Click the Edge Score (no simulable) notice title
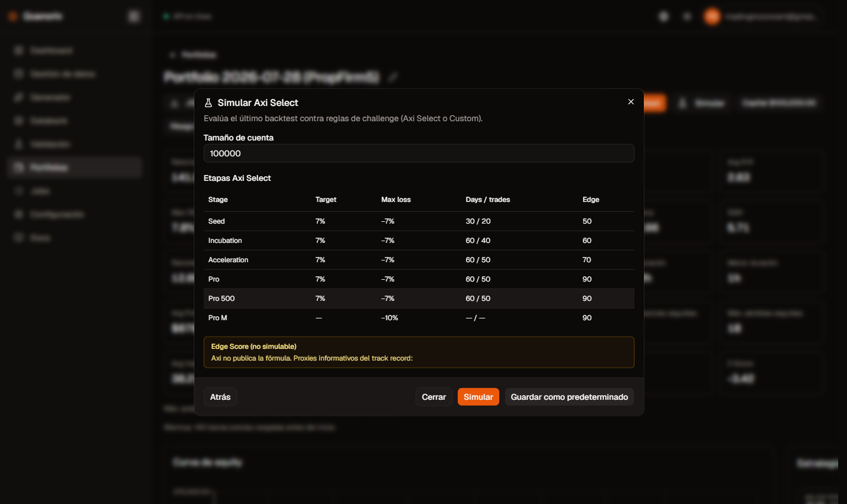Screen dimensions: 847x504 point(253,347)
